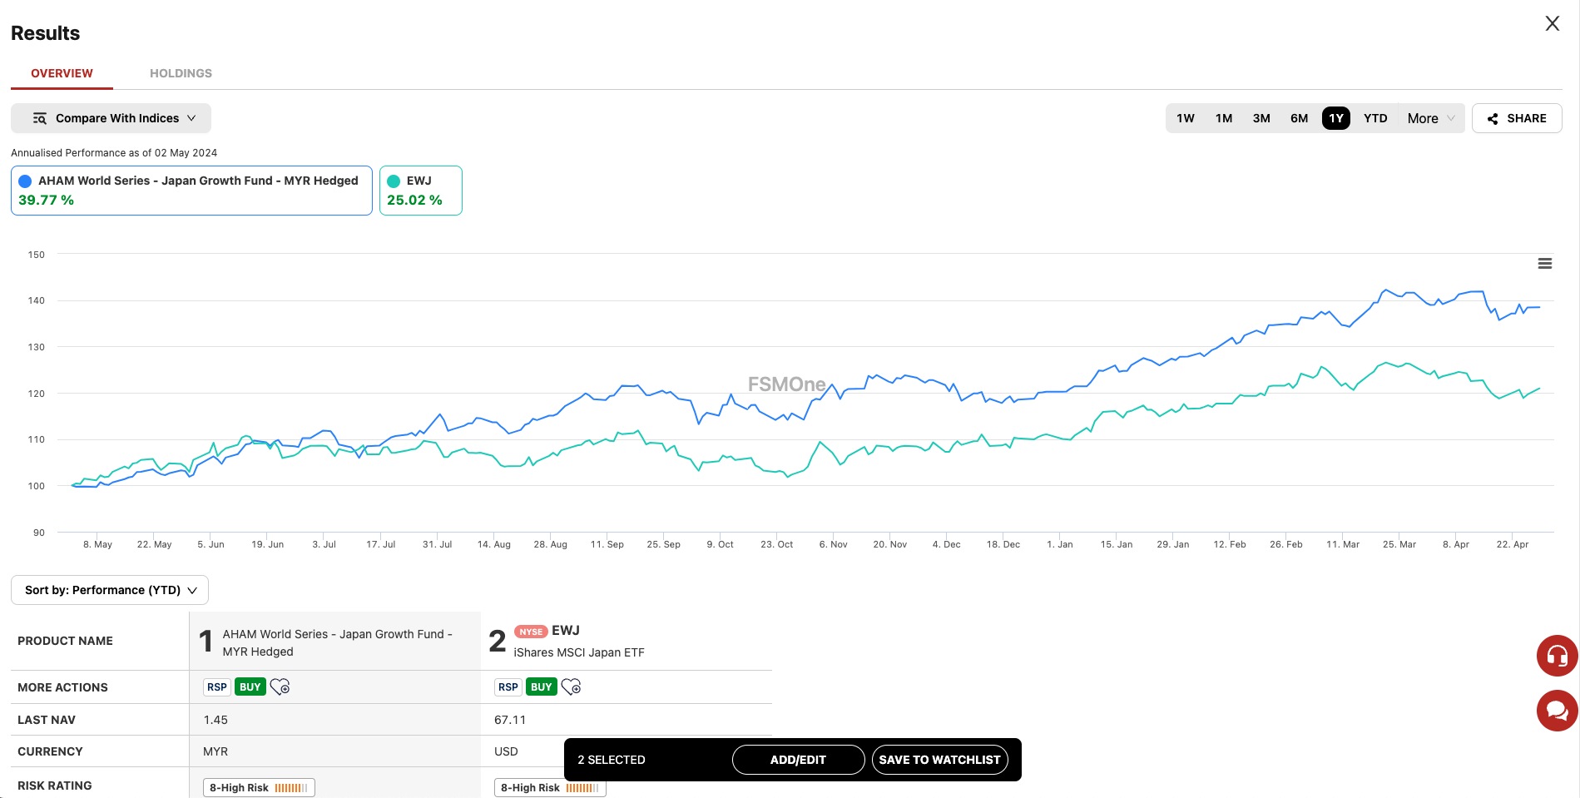This screenshot has width=1580, height=798.
Task: Close the Results panel with the X icon
Action: click(x=1552, y=23)
